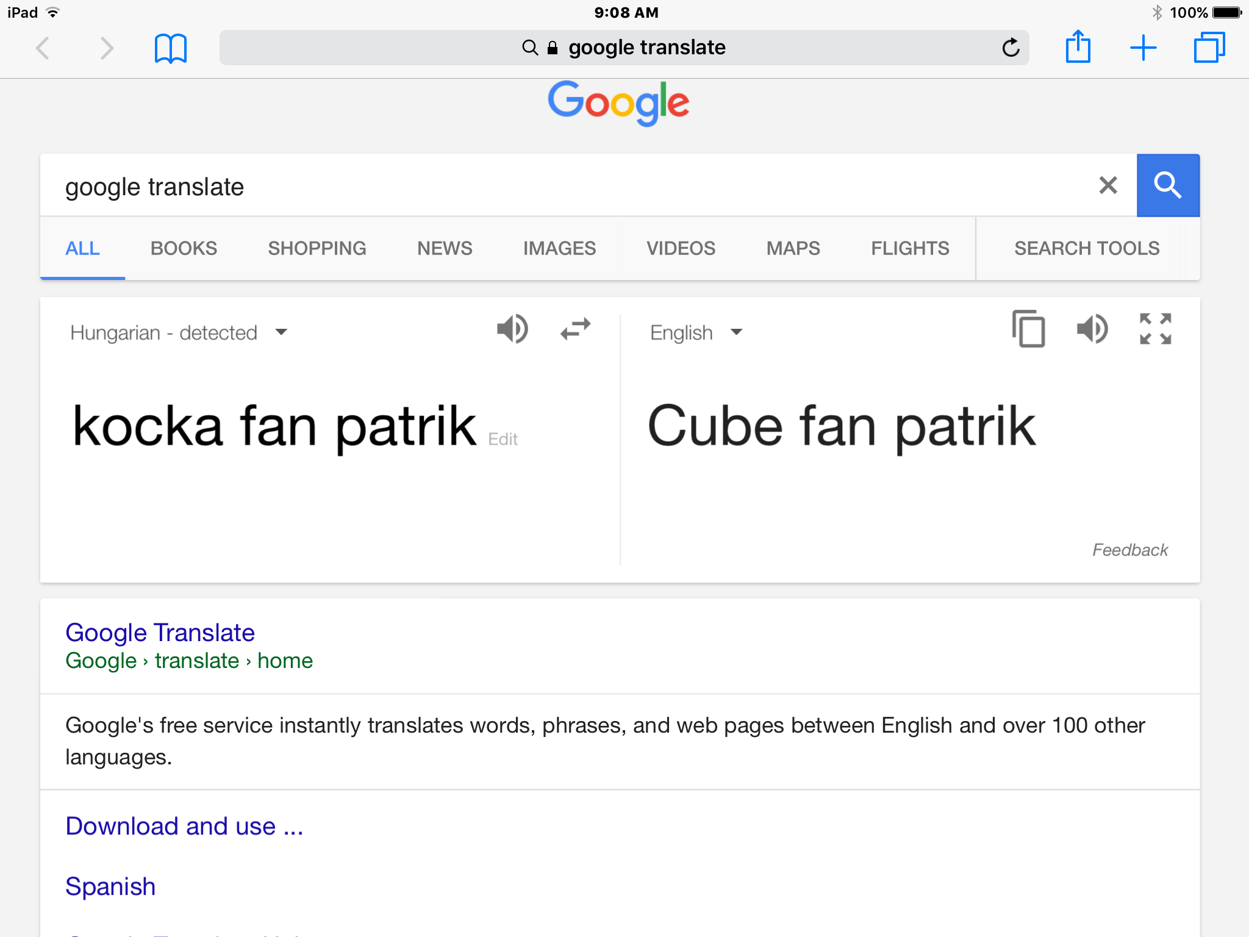The height and width of the screenshot is (937, 1249).
Task: Switch to the NEWS tab
Action: (x=445, y=248)
